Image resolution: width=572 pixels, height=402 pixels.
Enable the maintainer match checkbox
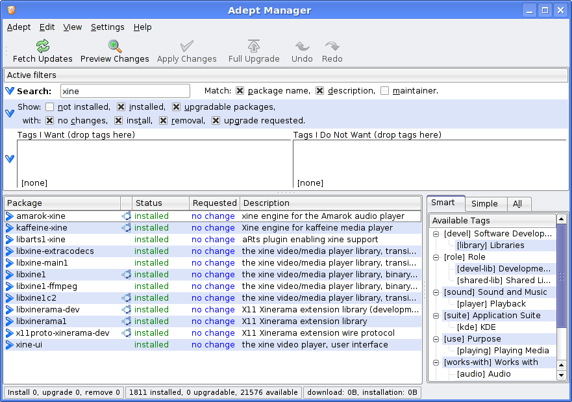[385, 91]
